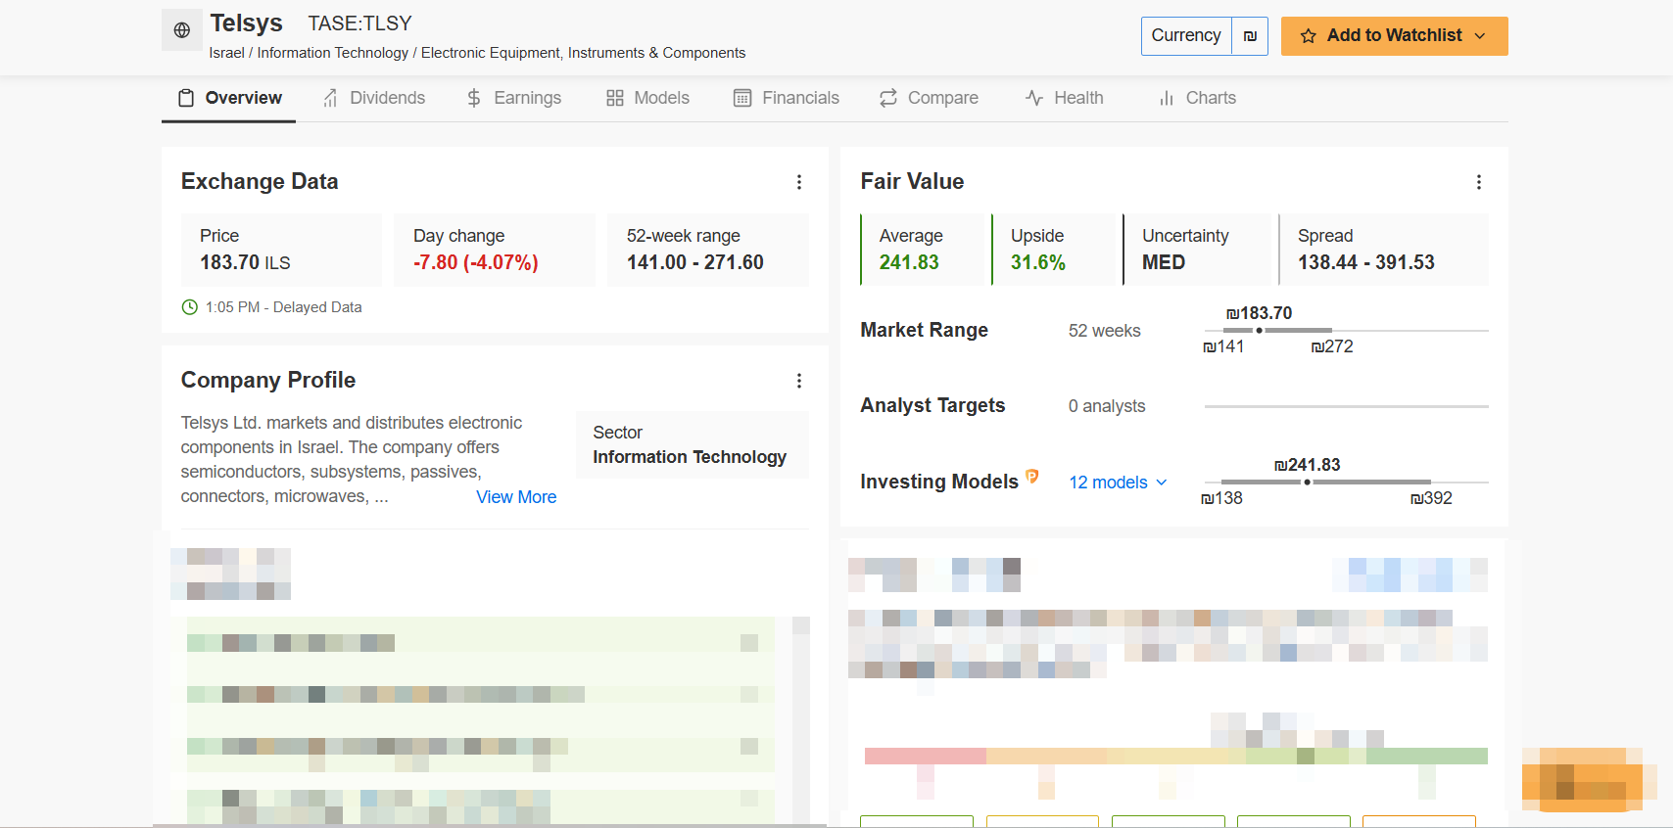The height and width of the screenshot is (828, 1673).
Task: Click the grid icon beside Models
Action: coord(615,98)
